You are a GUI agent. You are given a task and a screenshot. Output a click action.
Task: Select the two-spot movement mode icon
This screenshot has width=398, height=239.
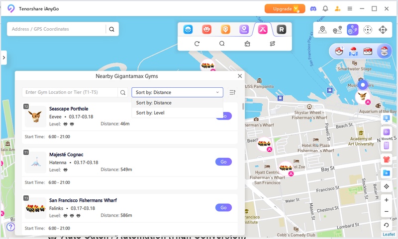(x=337, y=30)
